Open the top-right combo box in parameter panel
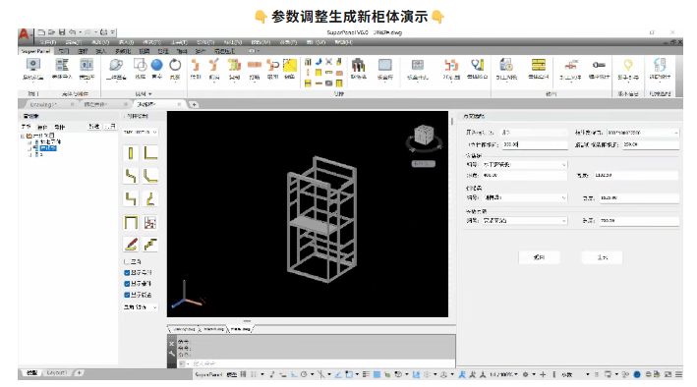Viewport: 697px width, 387px height. 643,133
